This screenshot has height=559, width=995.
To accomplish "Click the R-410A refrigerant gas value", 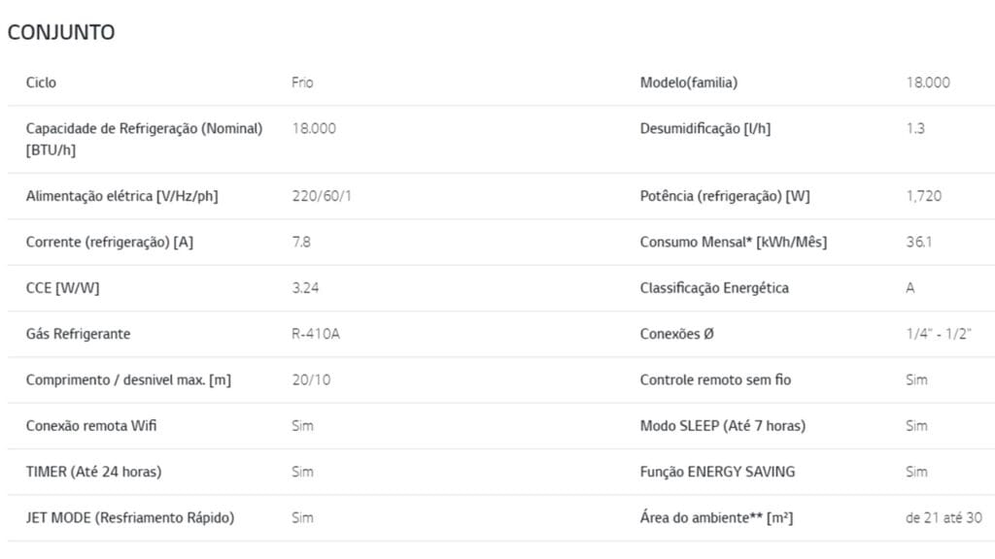I will tap(316, 334).
